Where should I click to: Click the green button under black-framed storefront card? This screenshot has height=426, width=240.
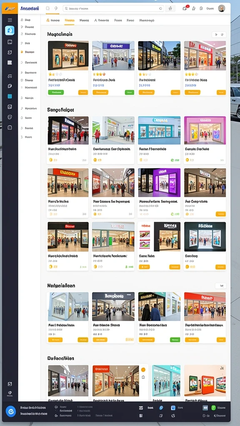click(56, 92)
